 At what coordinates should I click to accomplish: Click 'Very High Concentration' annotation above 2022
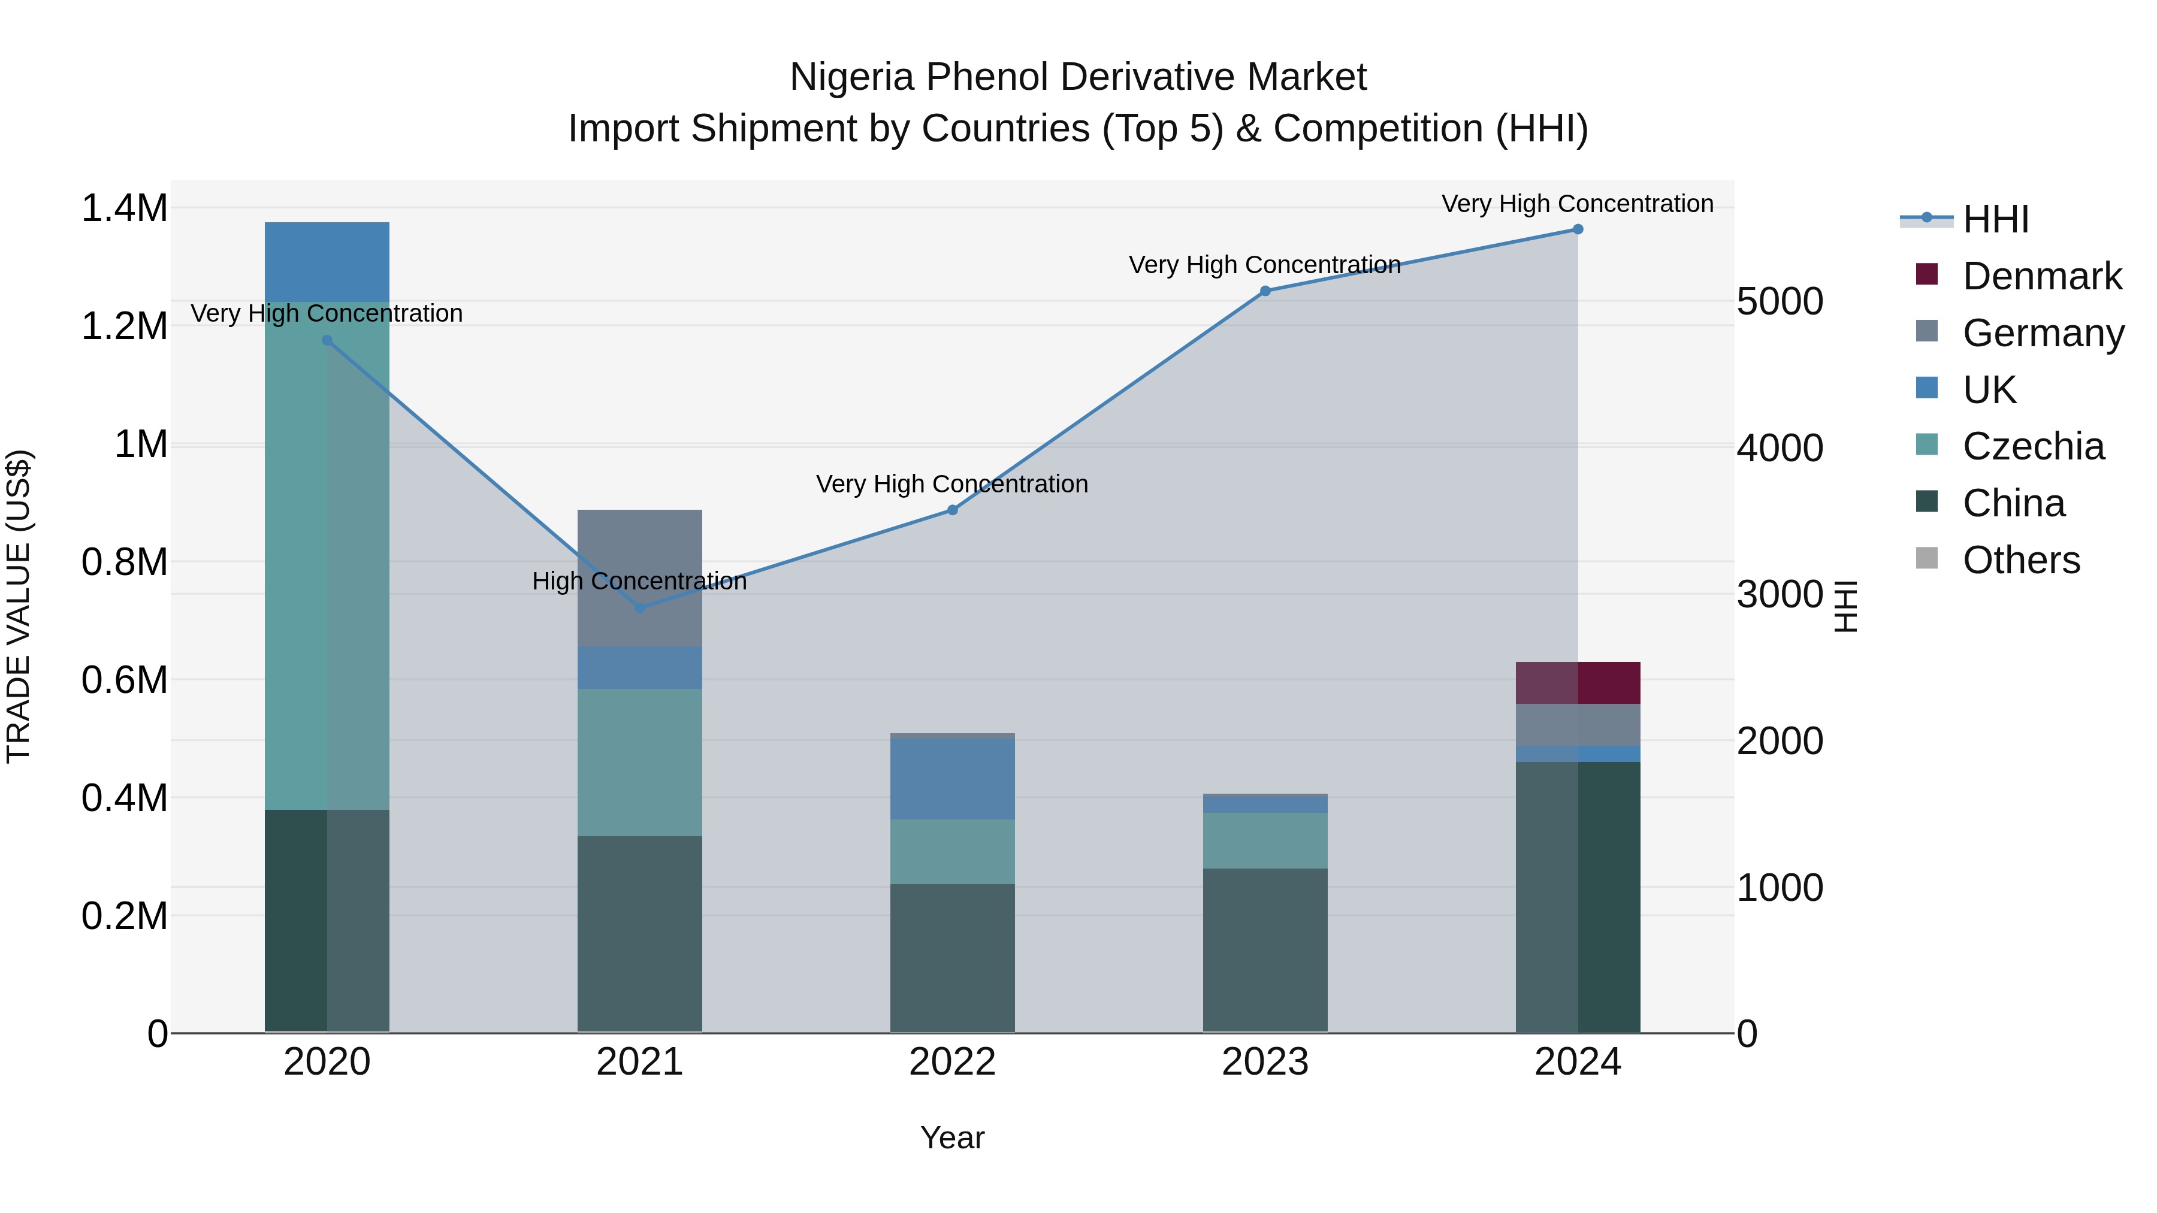pos(952,484)
